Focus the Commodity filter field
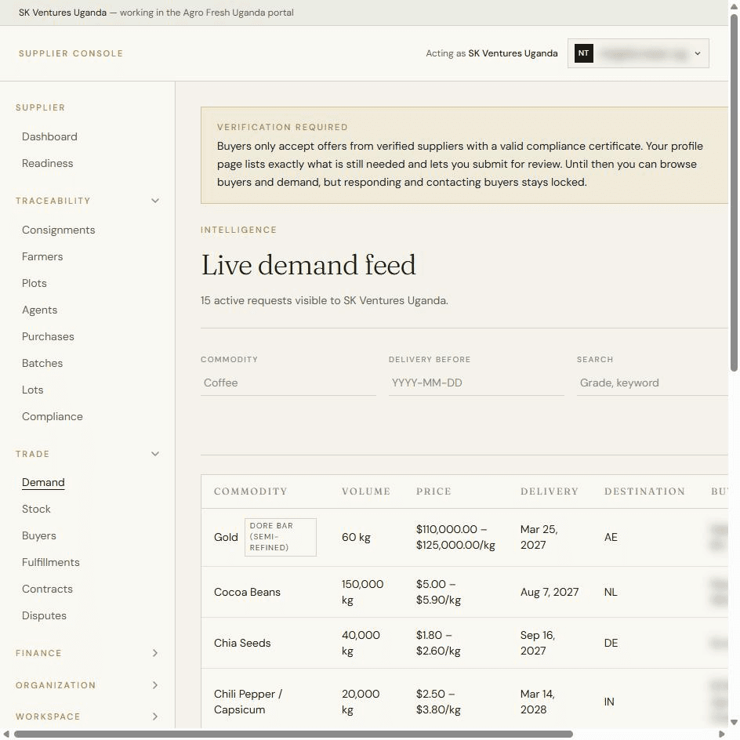 pos(288,383)
